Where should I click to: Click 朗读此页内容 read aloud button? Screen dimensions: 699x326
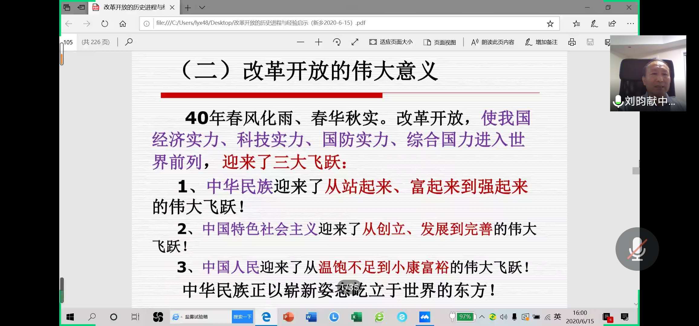coord(493,42)
